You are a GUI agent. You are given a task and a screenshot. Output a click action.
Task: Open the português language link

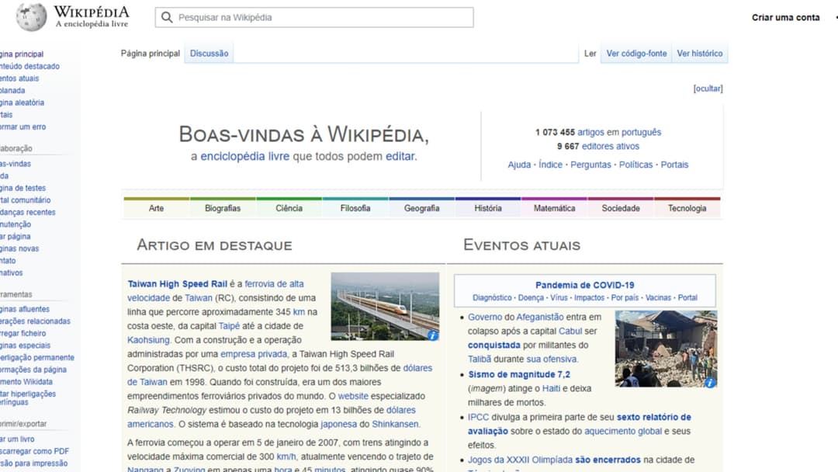point(641,132)
